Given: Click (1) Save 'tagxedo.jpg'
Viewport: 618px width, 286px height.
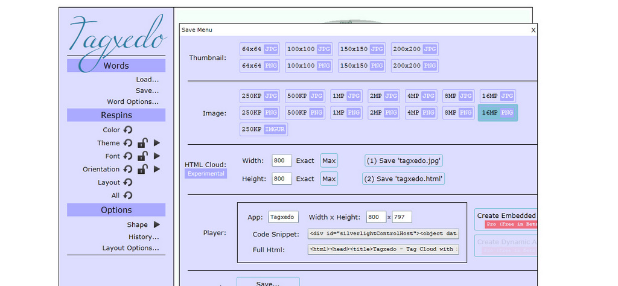Looking at the screenshot, I should (404, 160).
